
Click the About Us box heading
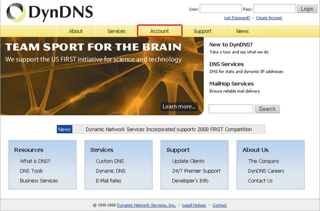tap(255, 150)
